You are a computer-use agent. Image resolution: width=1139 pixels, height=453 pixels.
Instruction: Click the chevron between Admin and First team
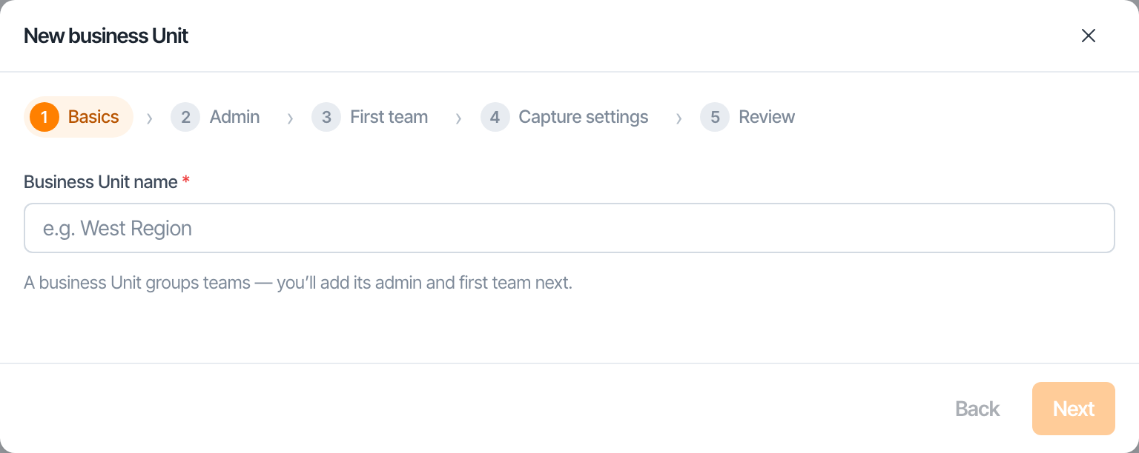pyautogui.click(x=290, y=118)
